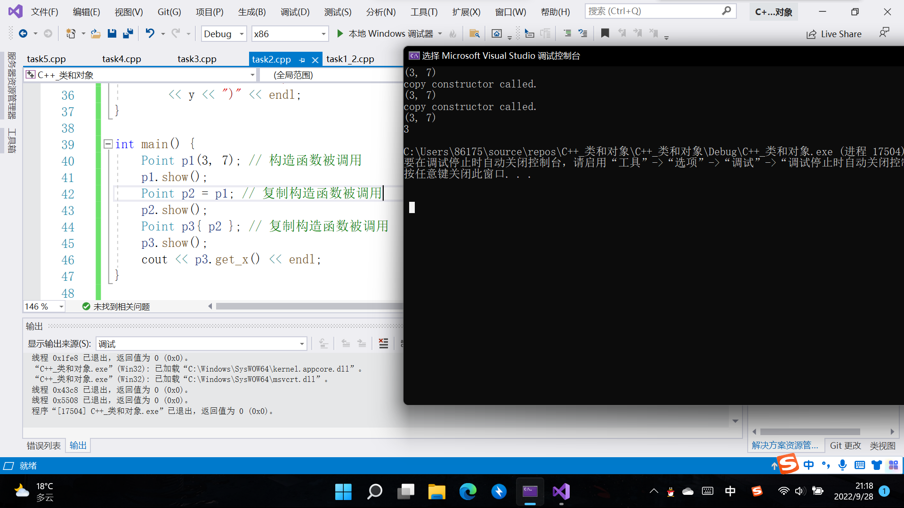Collapse the main function outline box

coord(108,144)
